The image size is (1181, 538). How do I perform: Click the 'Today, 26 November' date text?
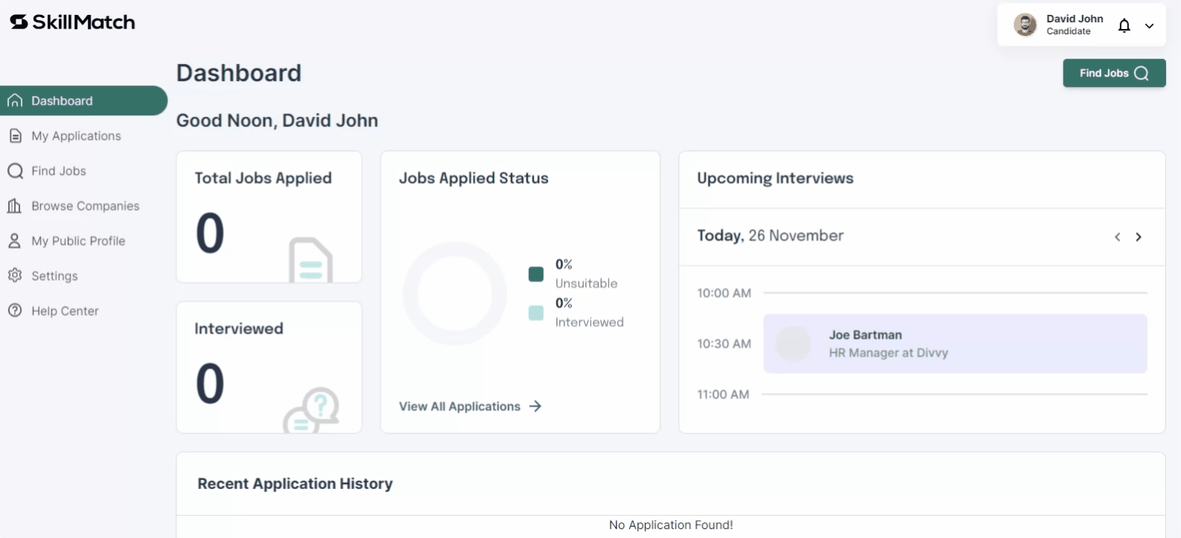[770, 235]
